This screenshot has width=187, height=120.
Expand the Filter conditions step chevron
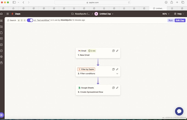[117, 74]
